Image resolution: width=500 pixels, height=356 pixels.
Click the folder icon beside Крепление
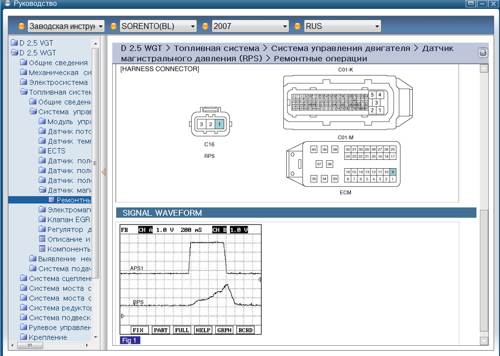coord(24,337)
